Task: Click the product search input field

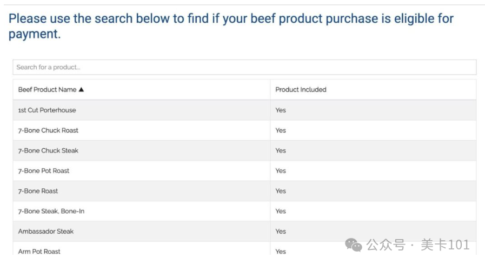Action: 244,67
